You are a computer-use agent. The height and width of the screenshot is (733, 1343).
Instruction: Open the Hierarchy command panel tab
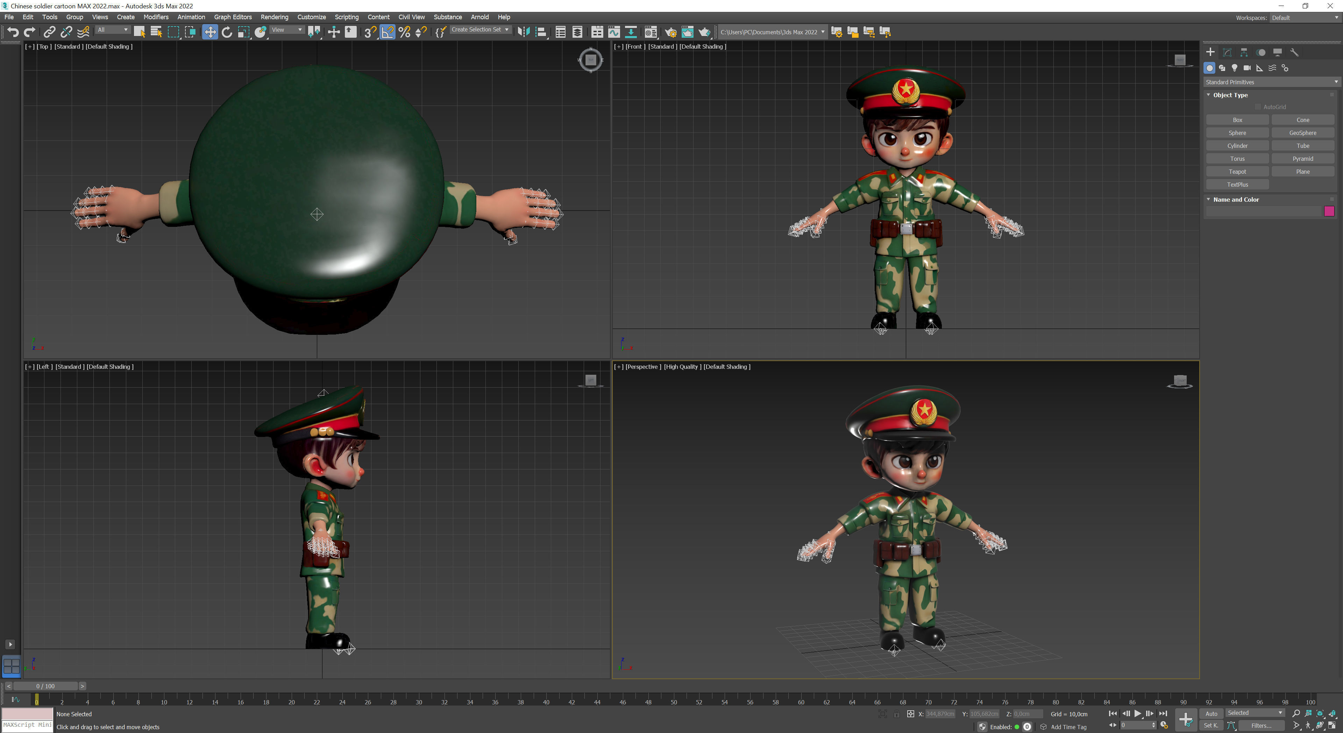click(x=1244, y=52)
